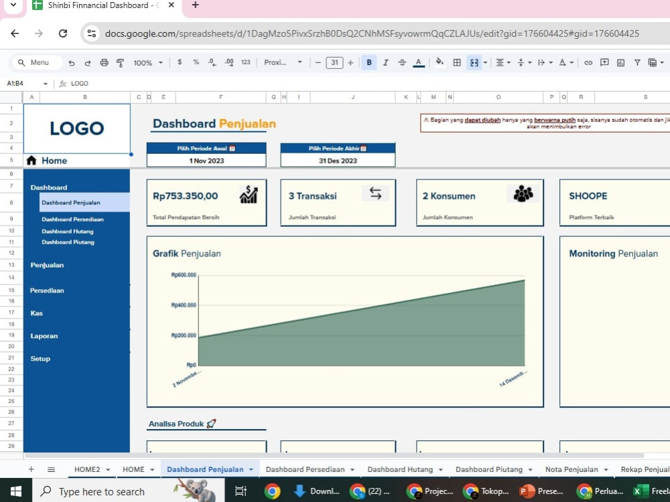The width and height of the screenshot is (670, 502).
Task: Open the zoom level dropdown
Action: tap(148, 63)
